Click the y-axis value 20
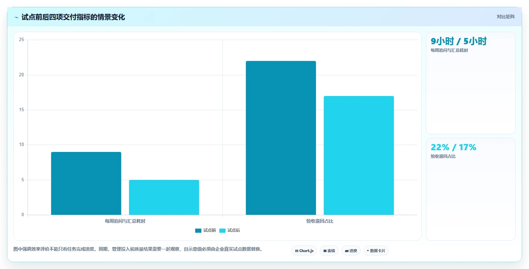This screenshot has width=529, height=269. point(21,75)
